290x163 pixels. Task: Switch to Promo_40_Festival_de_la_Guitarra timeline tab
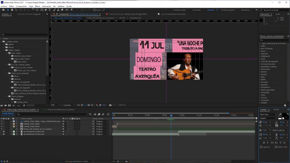[x=61, y=109]
